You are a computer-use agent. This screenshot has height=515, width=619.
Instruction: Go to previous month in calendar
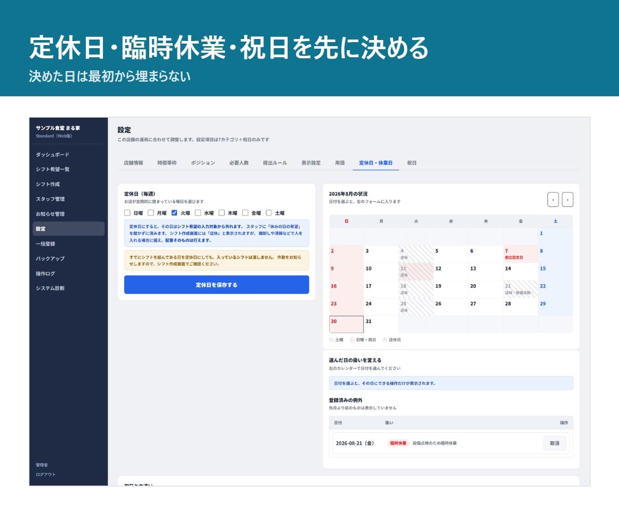(553, 200)
